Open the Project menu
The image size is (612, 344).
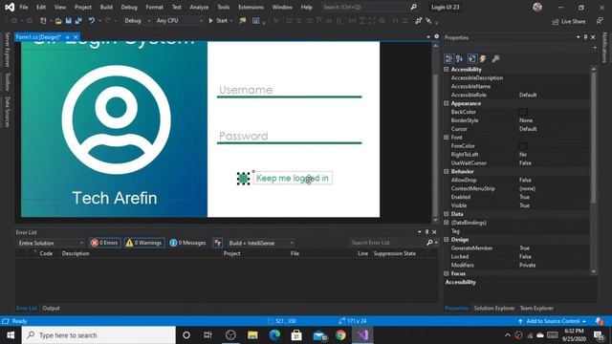[x=83, y=7]
